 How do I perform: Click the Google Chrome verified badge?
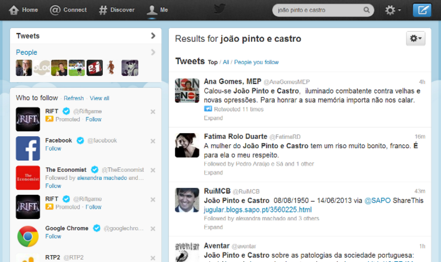(97, 228)
